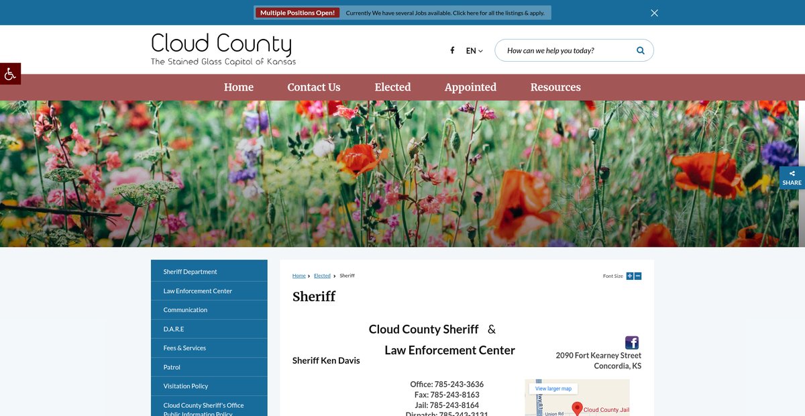Click View larger map link
This screenshot has width=805, height=416.
click(x=553, y=388)
